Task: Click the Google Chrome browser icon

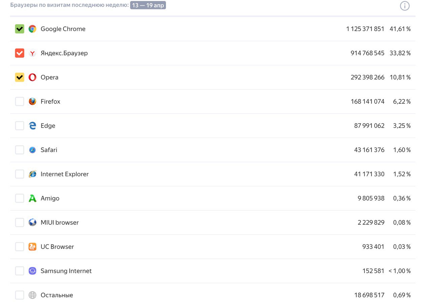Action: [x=32, y=29]
